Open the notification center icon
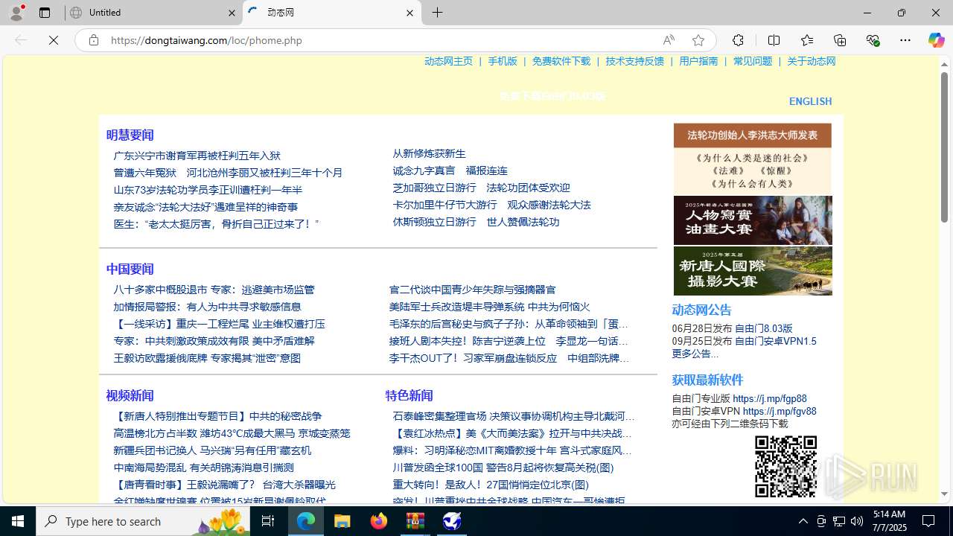This screenshot has height=536, width=953. [929, 521]
